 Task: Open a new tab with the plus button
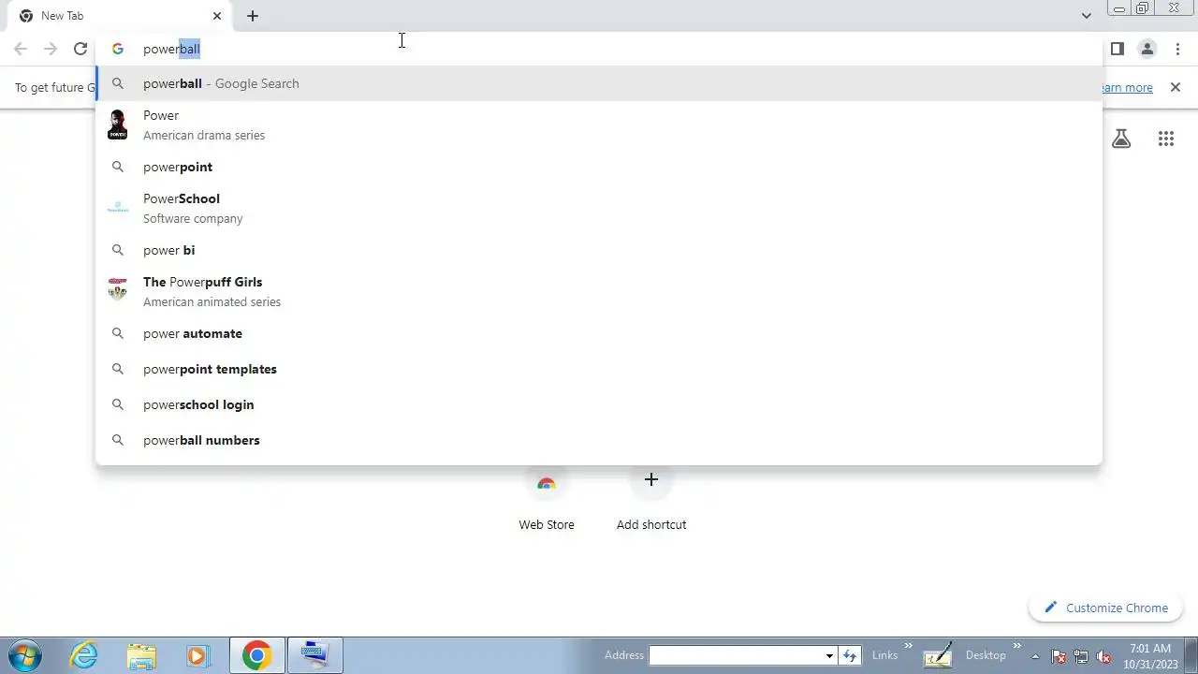click(x=253, y=16)
